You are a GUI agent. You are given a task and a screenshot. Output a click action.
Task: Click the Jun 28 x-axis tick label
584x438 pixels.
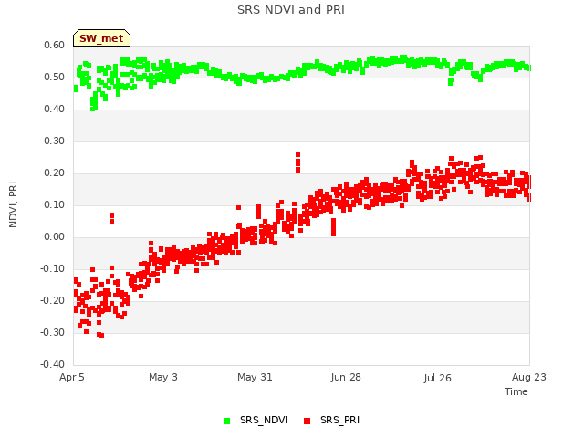[x=346, y=377]
